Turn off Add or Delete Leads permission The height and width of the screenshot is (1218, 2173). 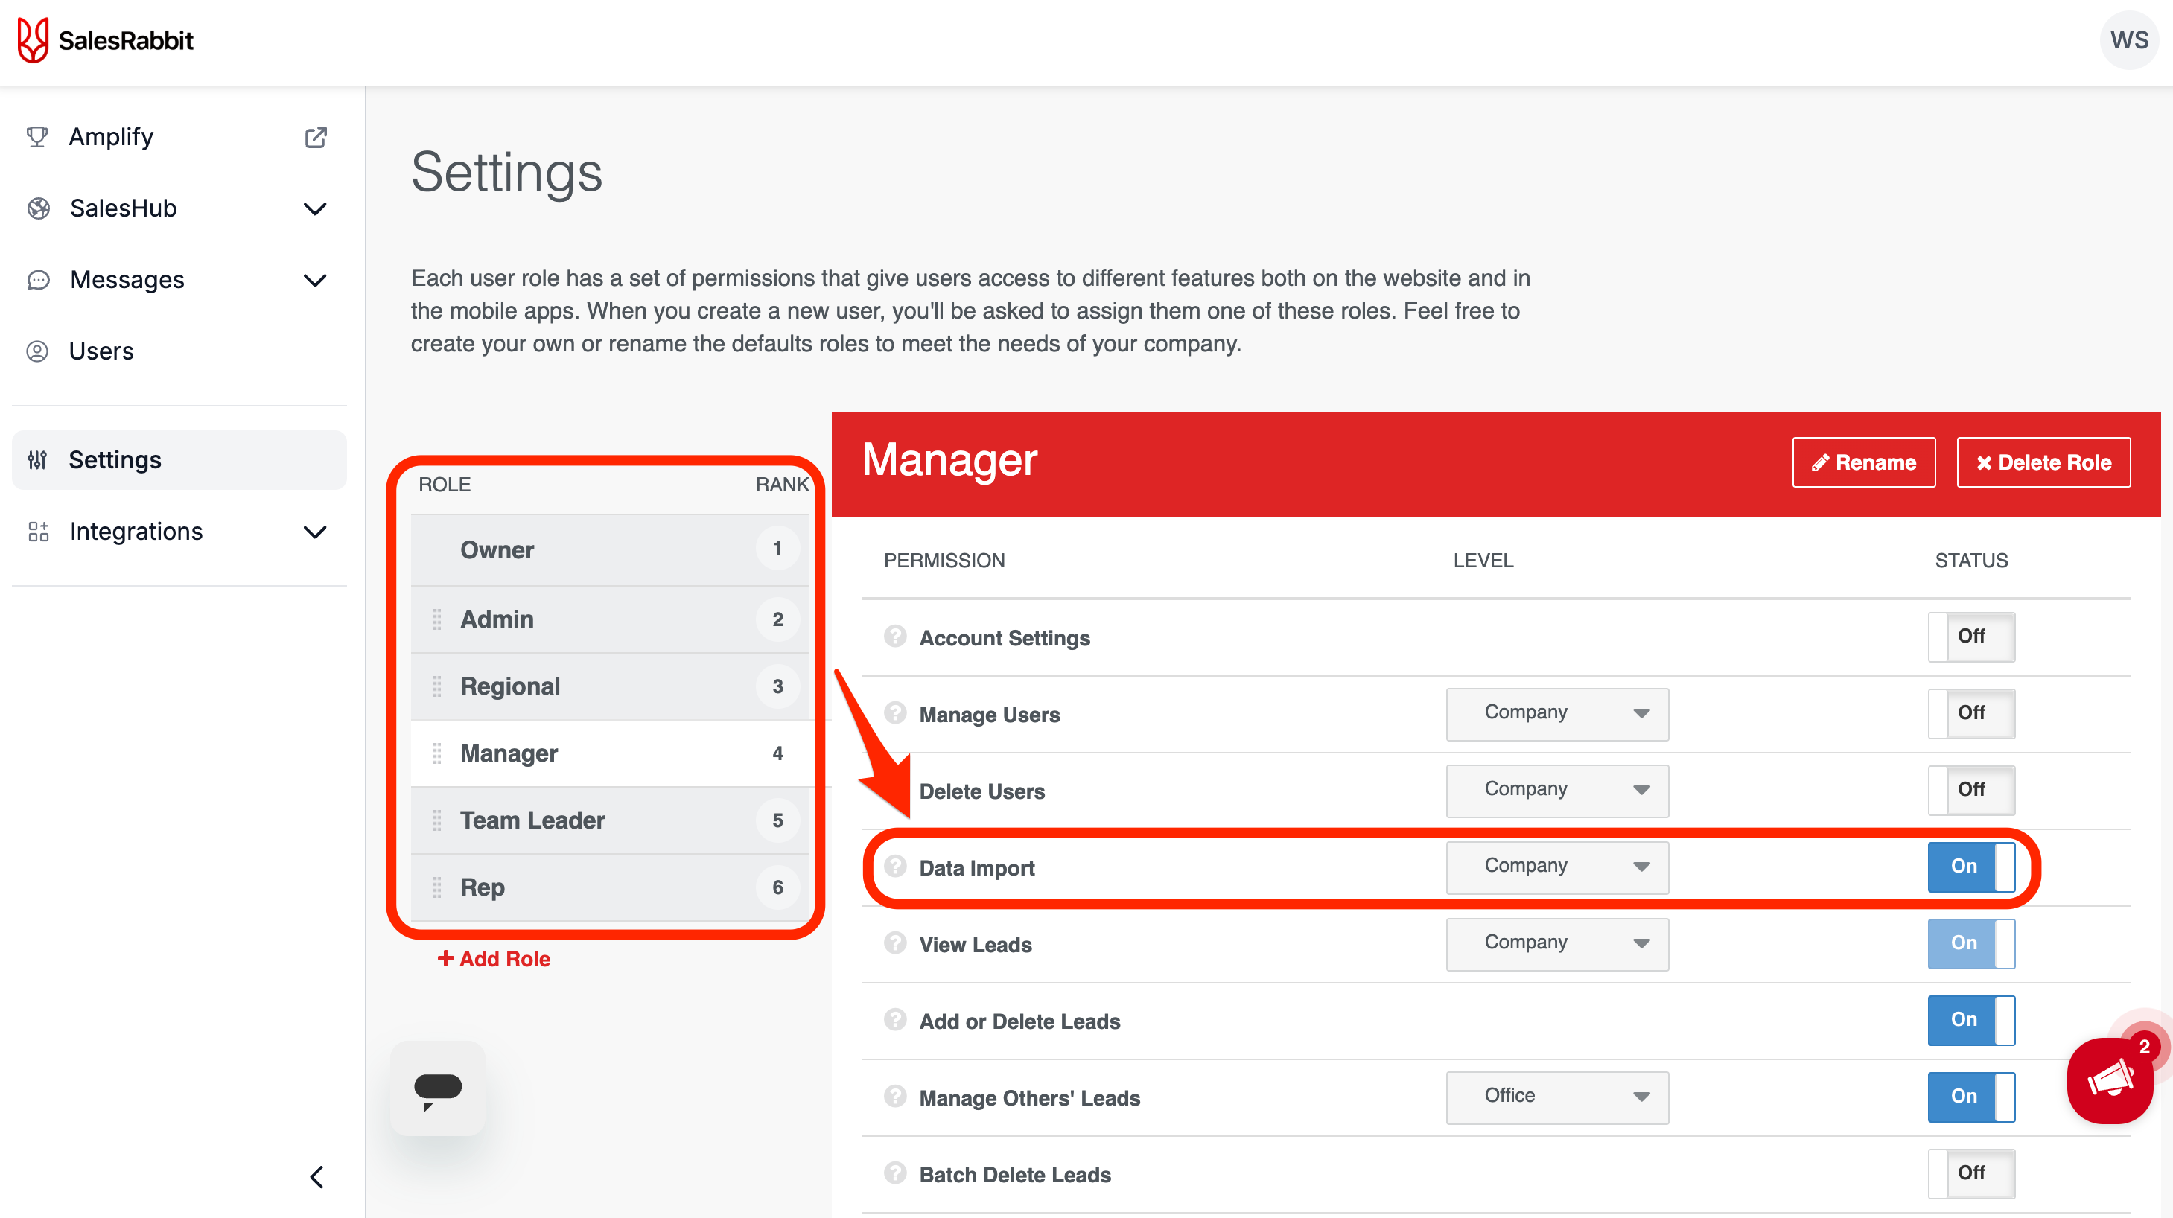(1970, 1021)
